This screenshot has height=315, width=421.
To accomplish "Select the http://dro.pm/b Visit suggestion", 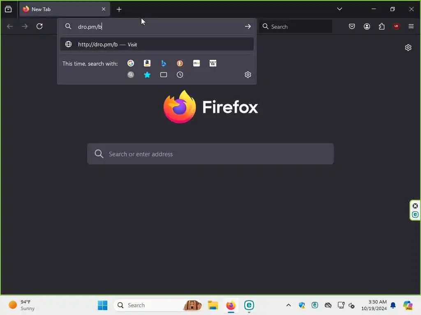I will (x=157, y=44).
